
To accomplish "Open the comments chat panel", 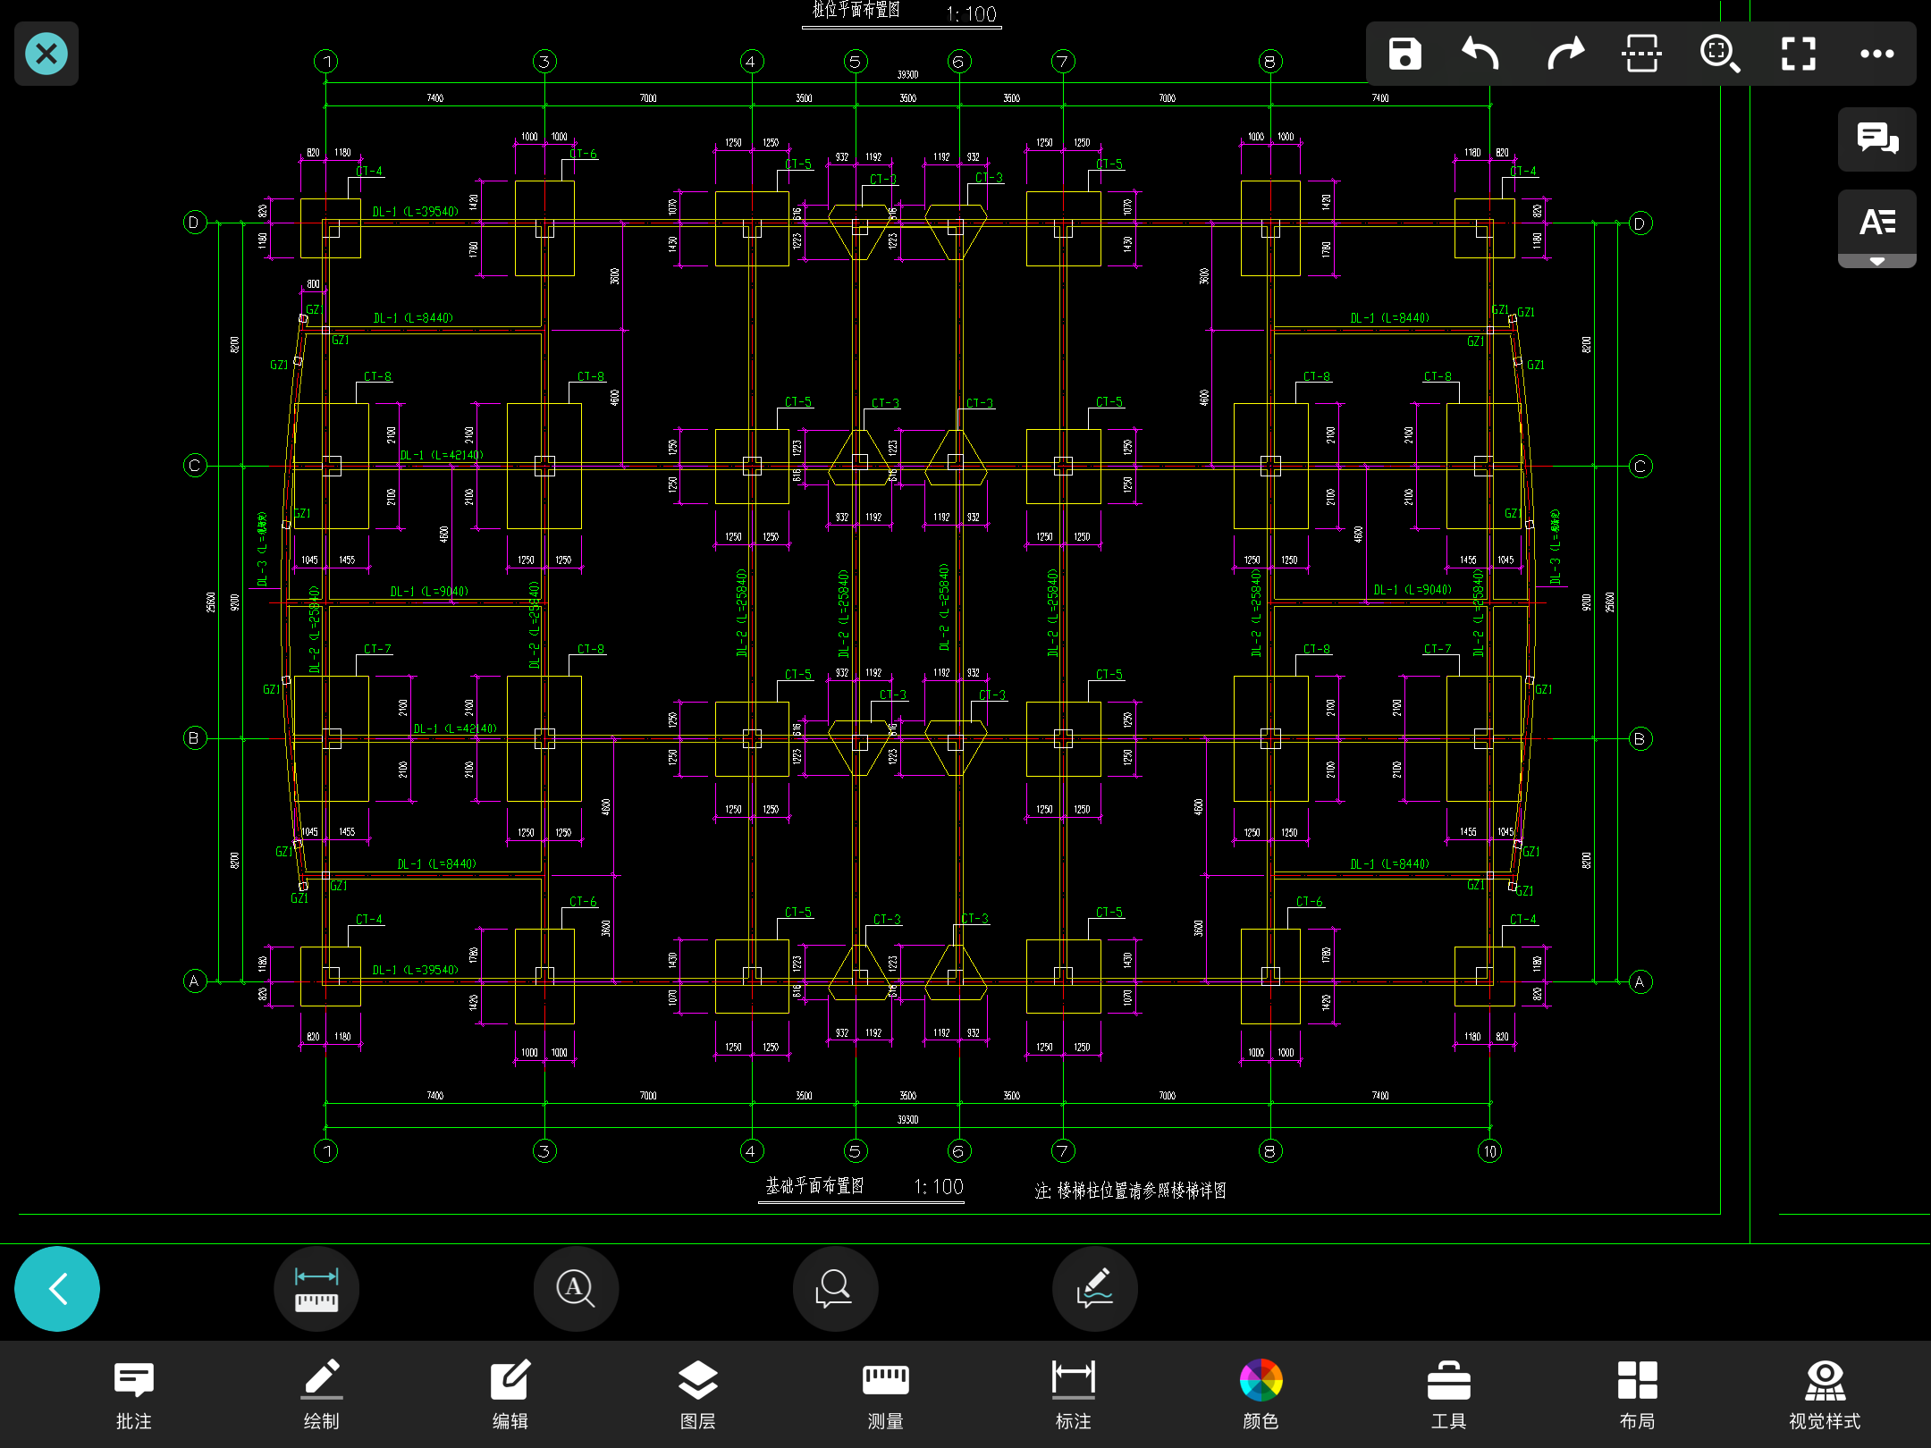I will click(x=1876, y=139).
